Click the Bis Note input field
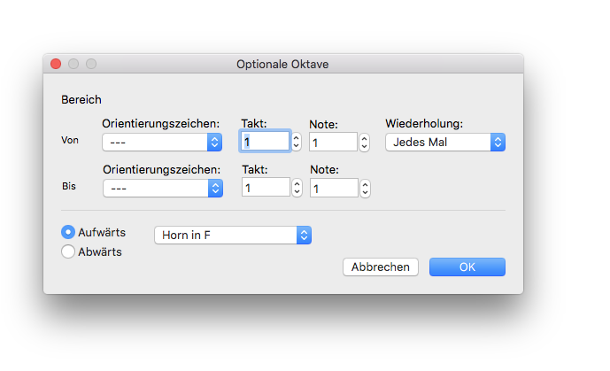Viewport: 610px width, 371px height. pyautogui.click(x=334, y=188)
